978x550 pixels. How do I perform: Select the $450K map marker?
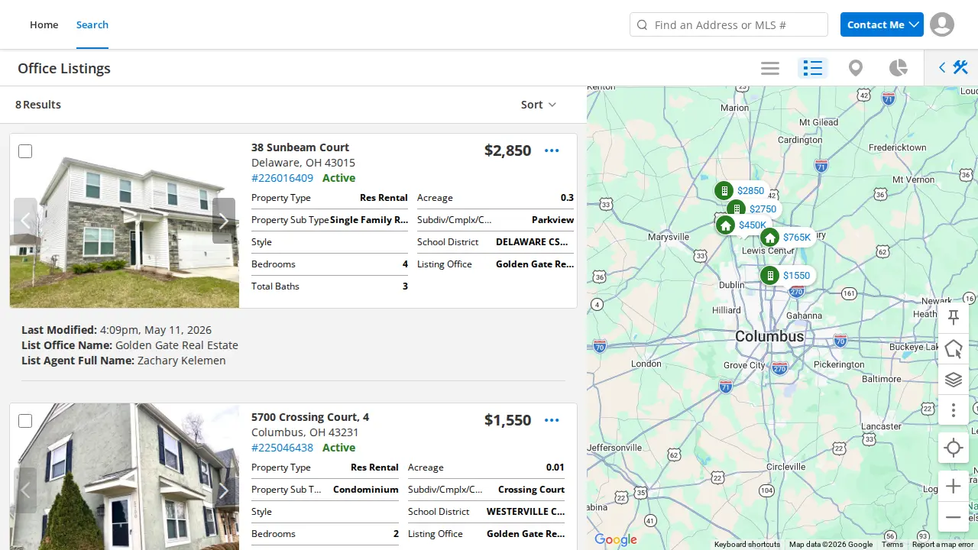tap(742, 225)
